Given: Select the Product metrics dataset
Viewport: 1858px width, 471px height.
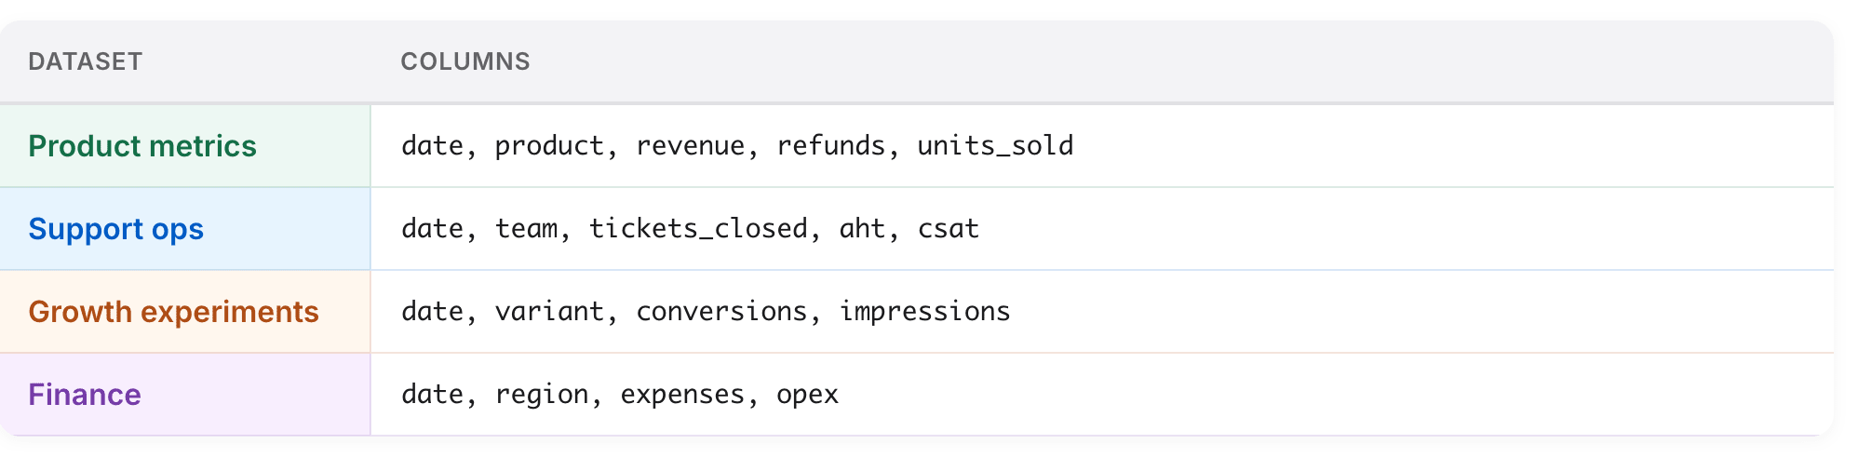Looking at the screenshot, I should (x=142, y=146).
